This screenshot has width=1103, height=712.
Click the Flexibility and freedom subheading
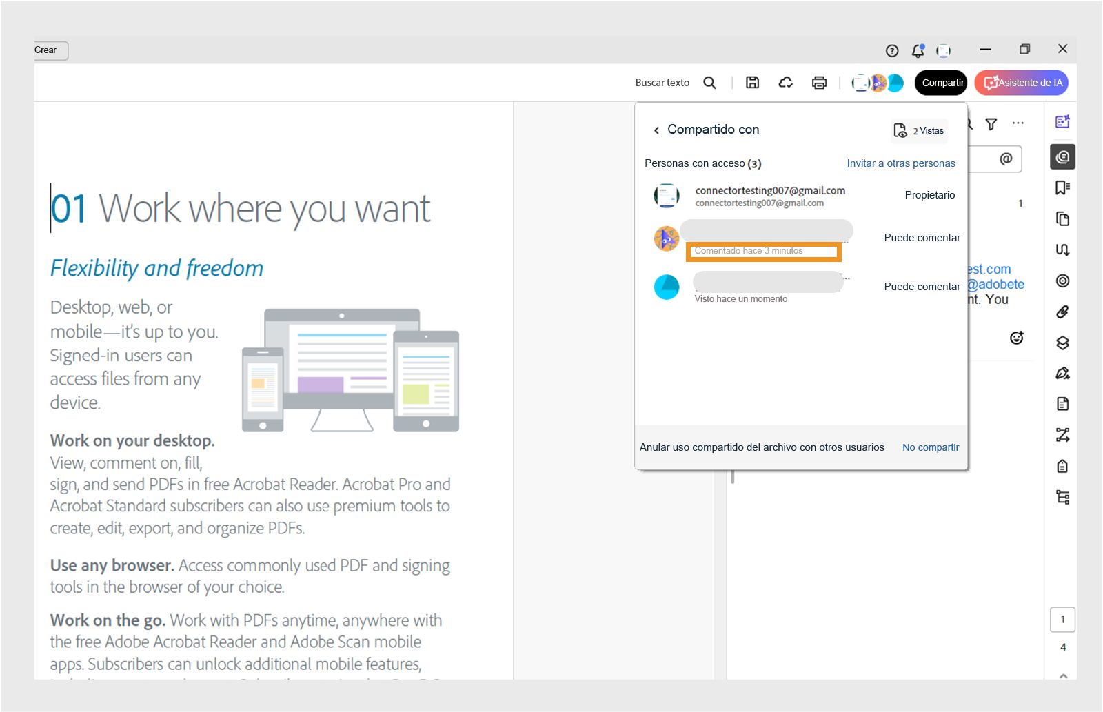tap(156, 268)
